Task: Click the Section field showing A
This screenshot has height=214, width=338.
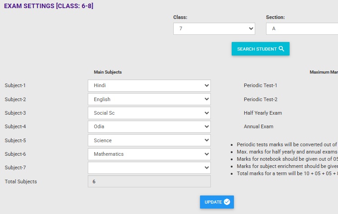Action: [302, 28]
